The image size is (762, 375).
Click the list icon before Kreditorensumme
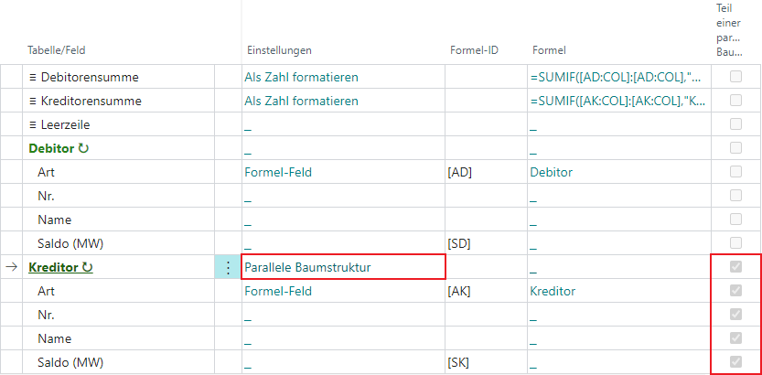(x=33, y=101)
